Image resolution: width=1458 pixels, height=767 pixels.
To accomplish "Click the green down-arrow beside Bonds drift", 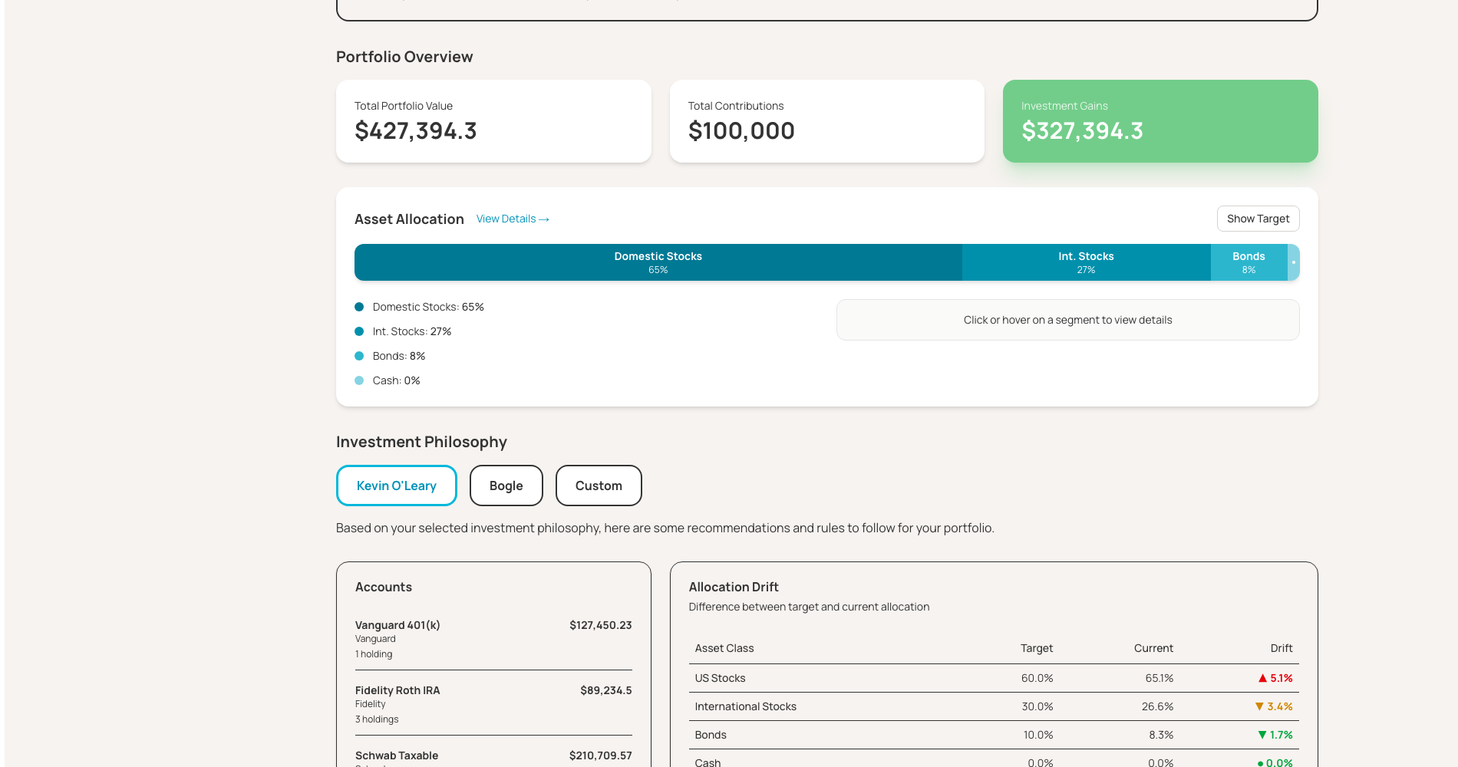I will tap(1262, 735).
